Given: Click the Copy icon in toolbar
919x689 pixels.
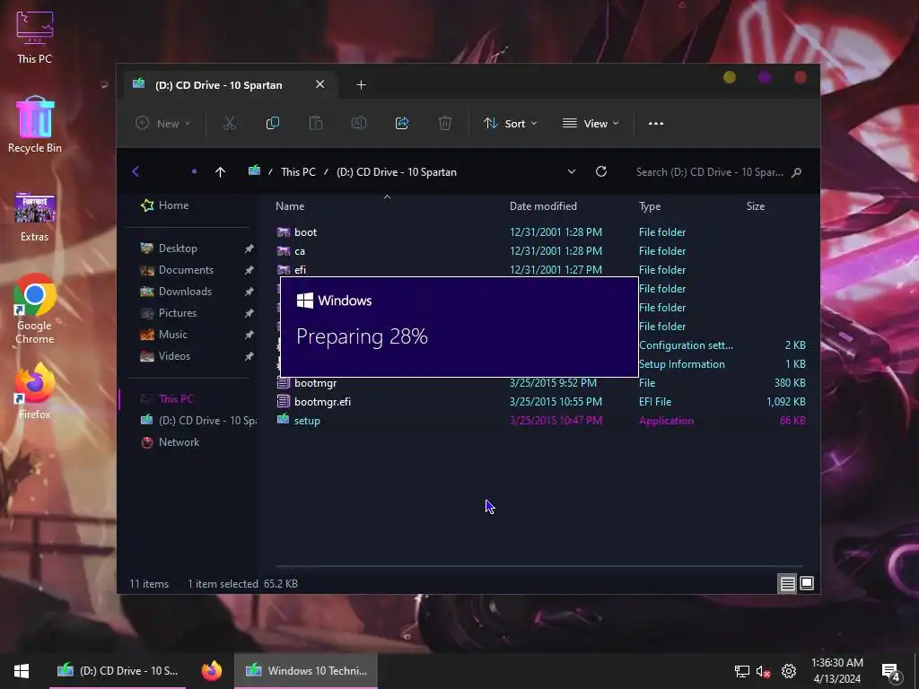Looking at the screenshot, I should [x=273, y=123].
